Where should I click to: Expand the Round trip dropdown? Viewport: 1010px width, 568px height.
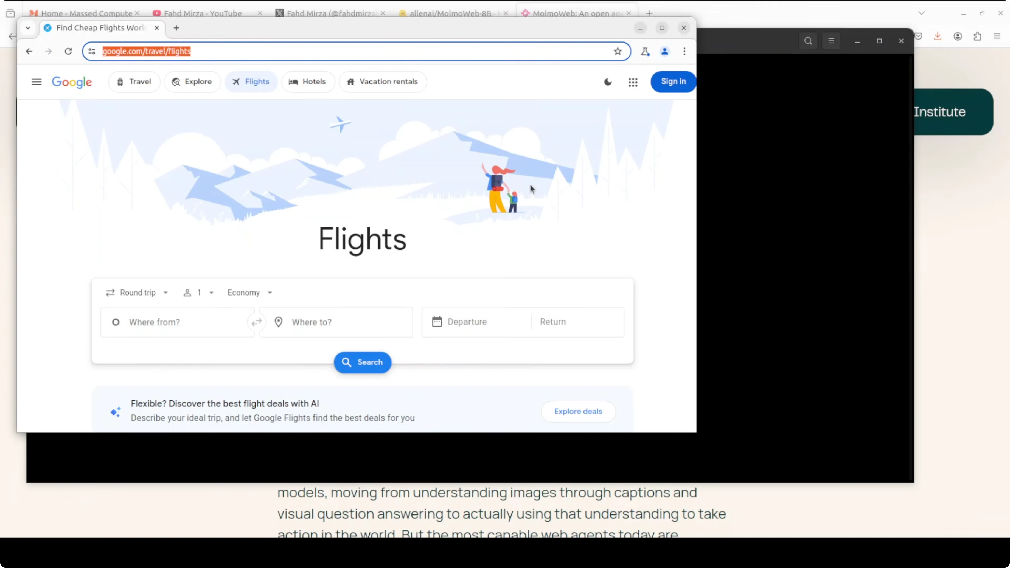click(x=137, y=293)
